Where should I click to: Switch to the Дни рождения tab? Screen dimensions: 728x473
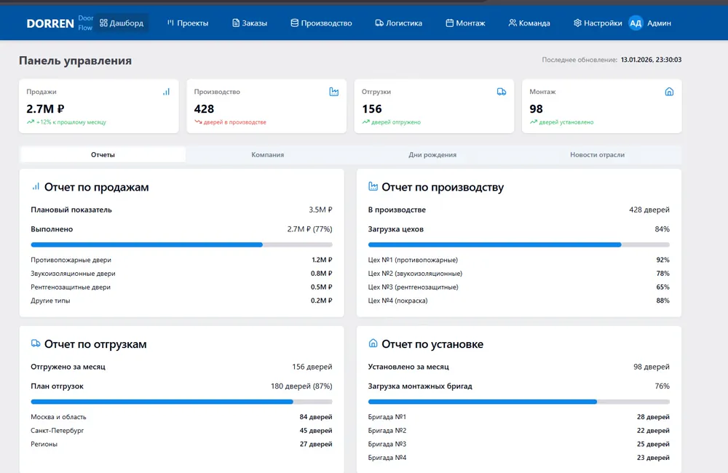pyautogui.click(x=432, y=154)
